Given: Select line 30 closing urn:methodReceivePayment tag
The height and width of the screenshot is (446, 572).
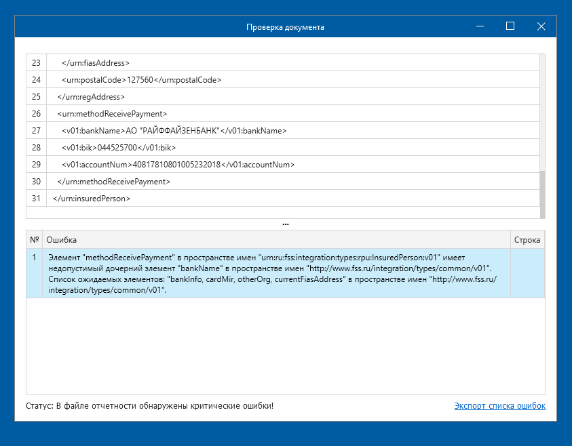Looking at the screenshot, I should tap(283, 182).
